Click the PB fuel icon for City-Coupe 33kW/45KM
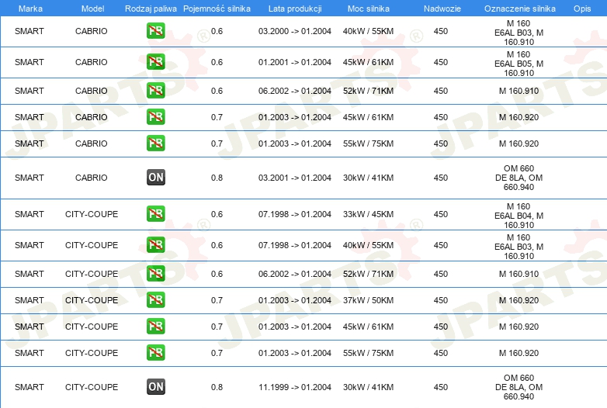Viewport: 607px width, 408px height. 155,214
